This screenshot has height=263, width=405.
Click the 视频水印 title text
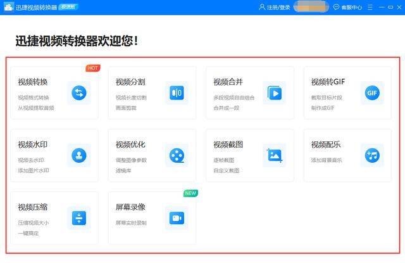coord(33,144)
